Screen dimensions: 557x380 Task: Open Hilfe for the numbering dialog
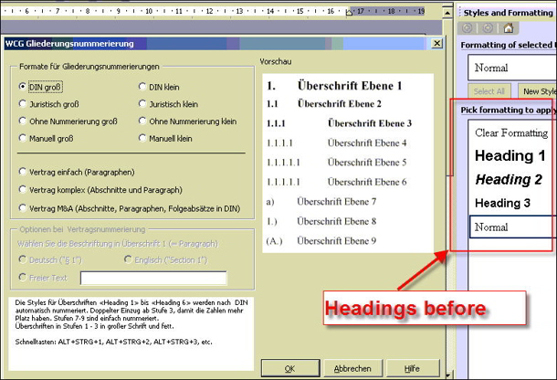coord(410,368)
